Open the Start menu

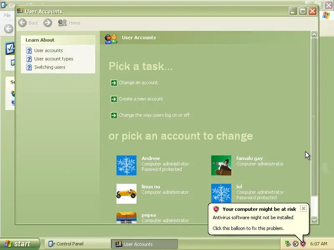tap(20, 244)
